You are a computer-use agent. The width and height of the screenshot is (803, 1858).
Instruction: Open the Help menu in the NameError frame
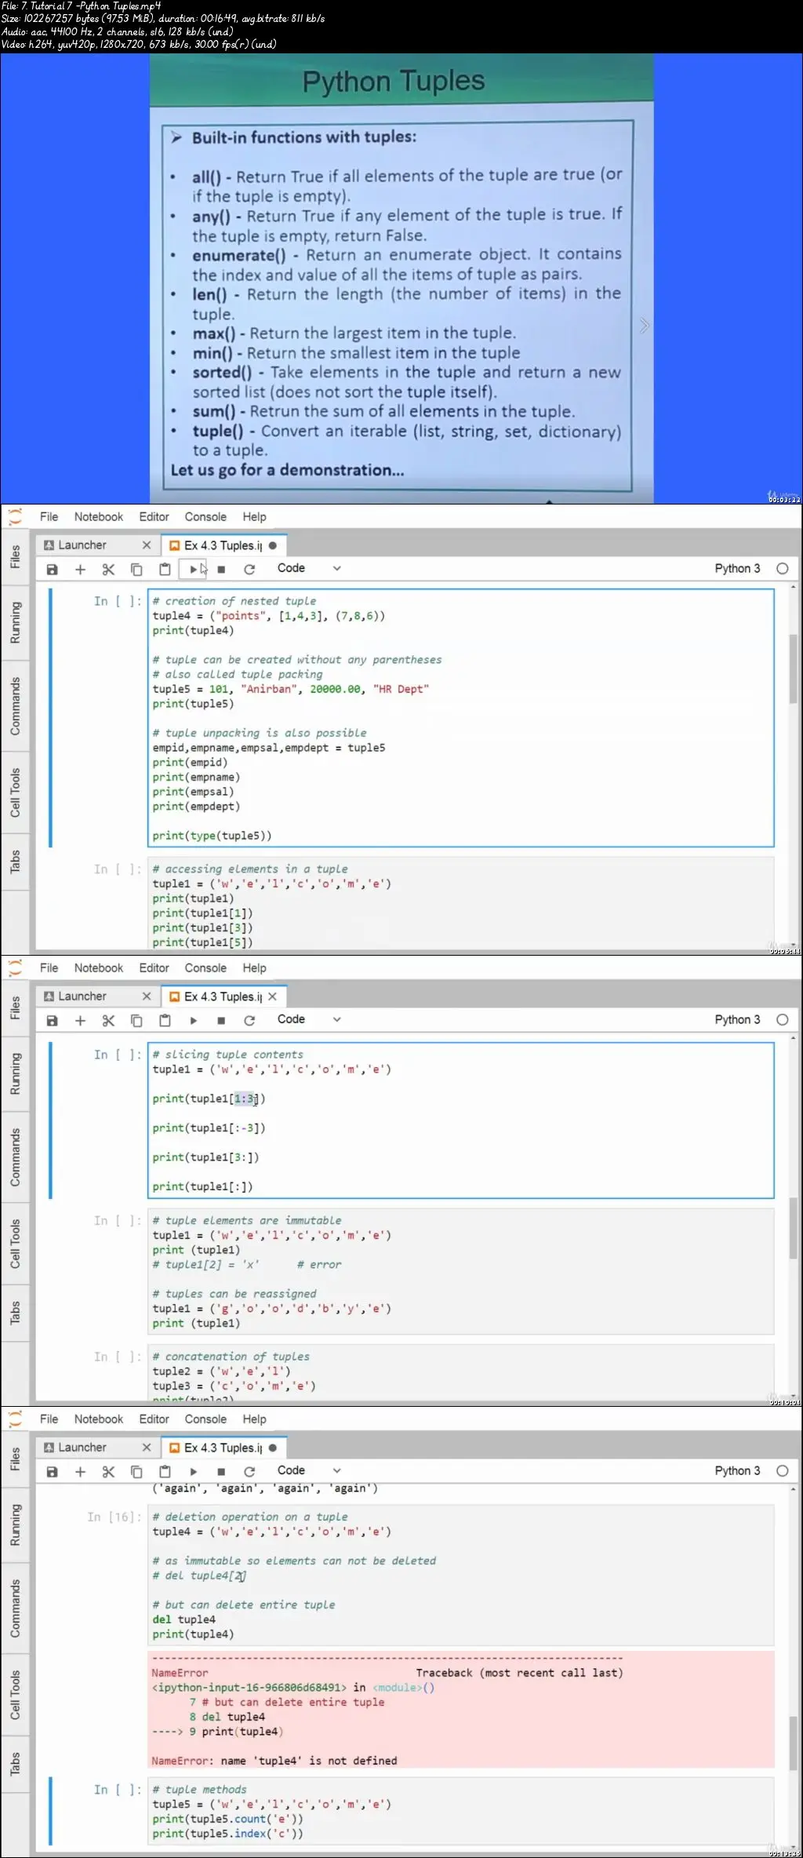click(x=254, y=1419)
